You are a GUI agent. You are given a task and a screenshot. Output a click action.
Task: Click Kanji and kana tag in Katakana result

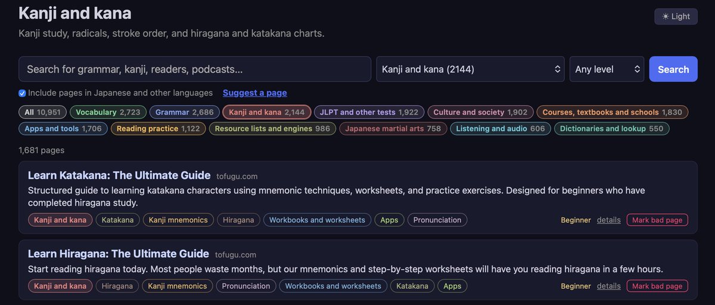point(60,220)
